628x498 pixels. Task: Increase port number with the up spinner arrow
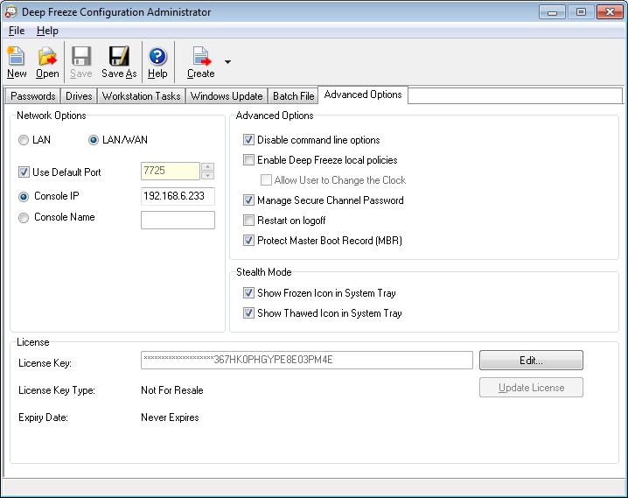[x=207, y=167]
